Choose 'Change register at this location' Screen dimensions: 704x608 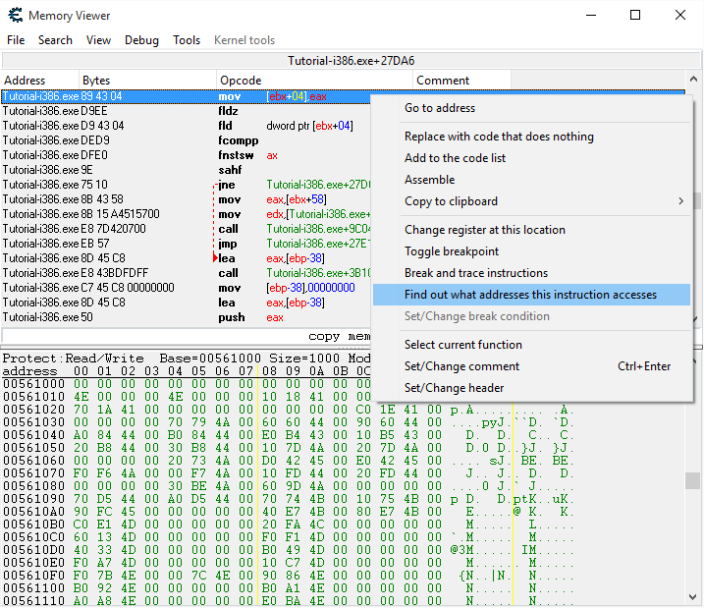pos(484,230)
